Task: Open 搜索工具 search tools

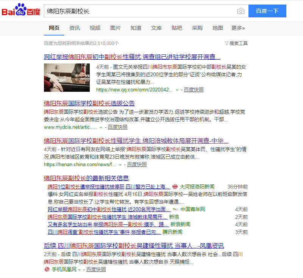Action: 238,43
